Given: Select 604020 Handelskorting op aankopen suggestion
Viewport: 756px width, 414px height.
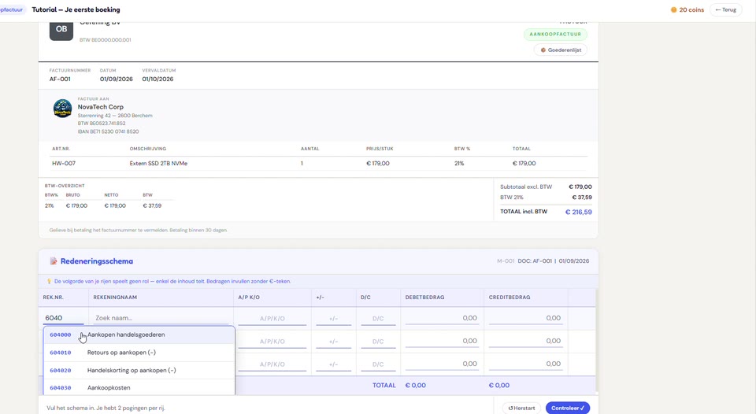Looking at the screenshot, I should 139,371.
